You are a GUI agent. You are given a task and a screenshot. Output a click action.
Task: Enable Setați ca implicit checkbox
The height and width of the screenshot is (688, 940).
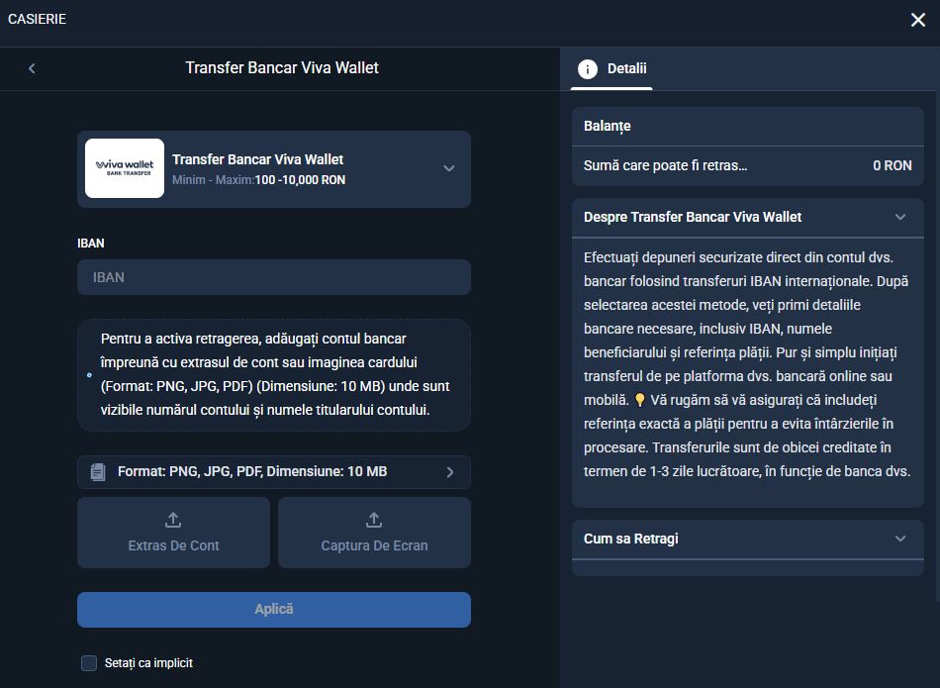click(x=89, y=663)
